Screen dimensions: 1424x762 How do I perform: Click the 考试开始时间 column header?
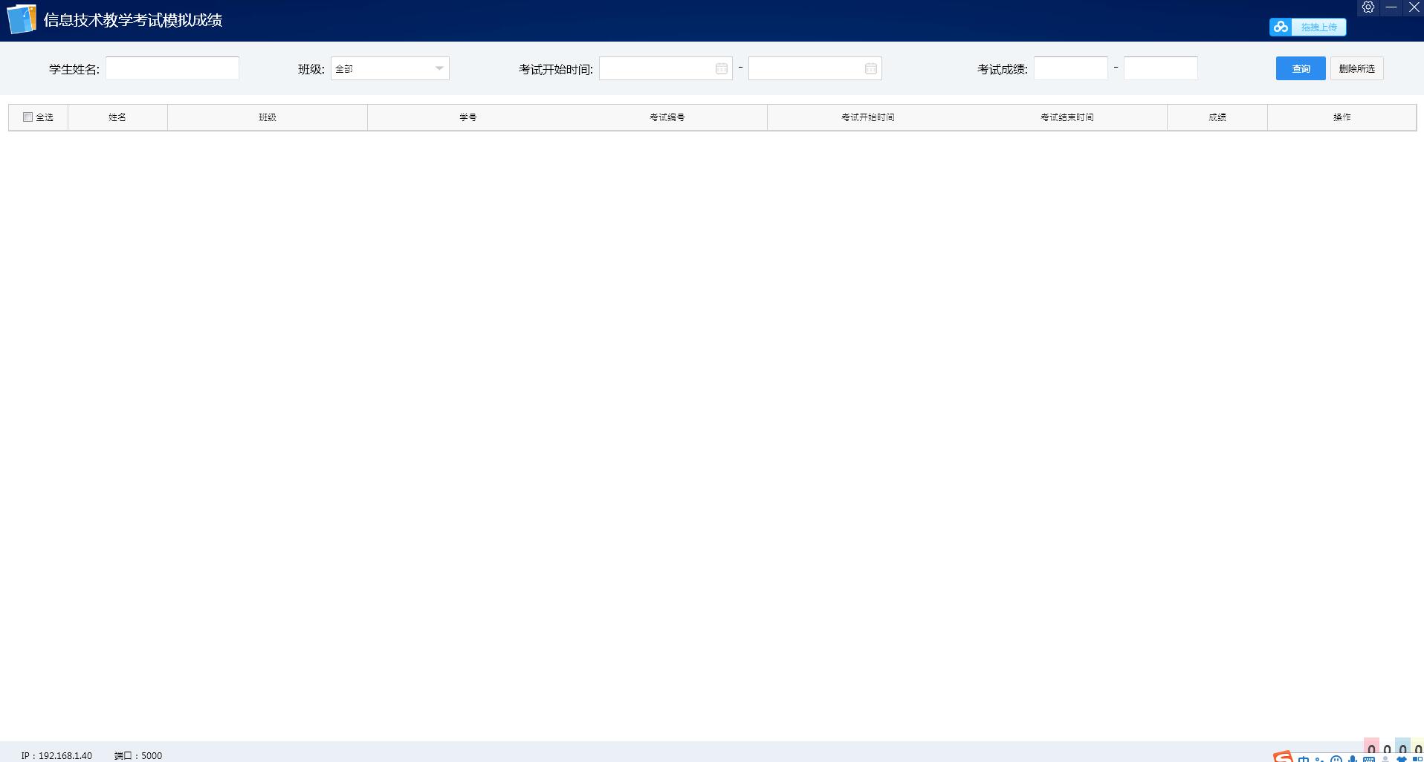pyautogui.click(x=868, y=117)
